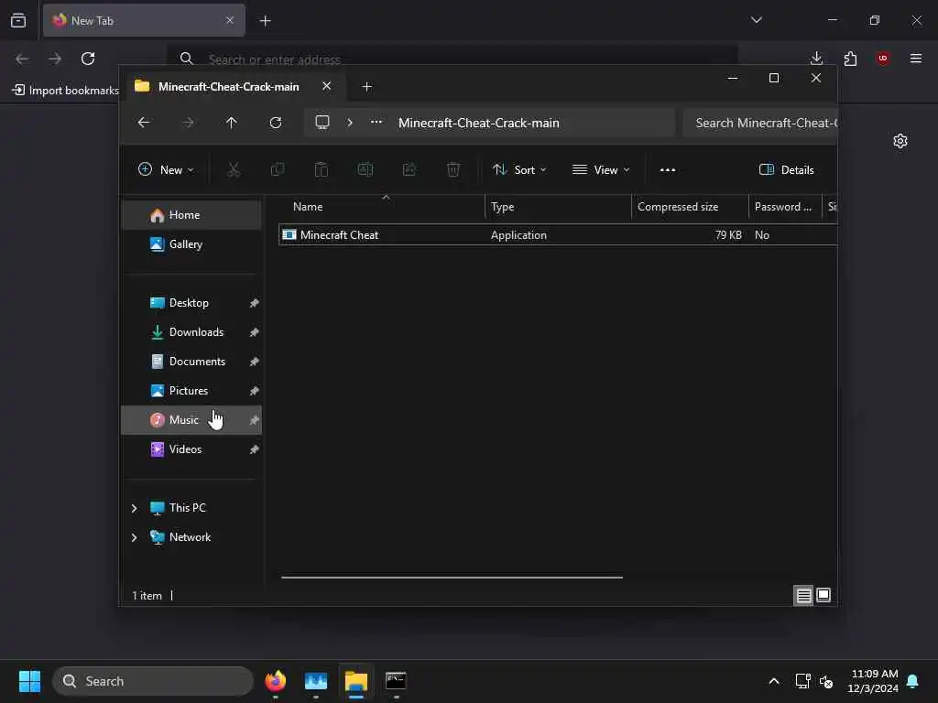Click the uBlock Origin extension icon

(883, 59)
